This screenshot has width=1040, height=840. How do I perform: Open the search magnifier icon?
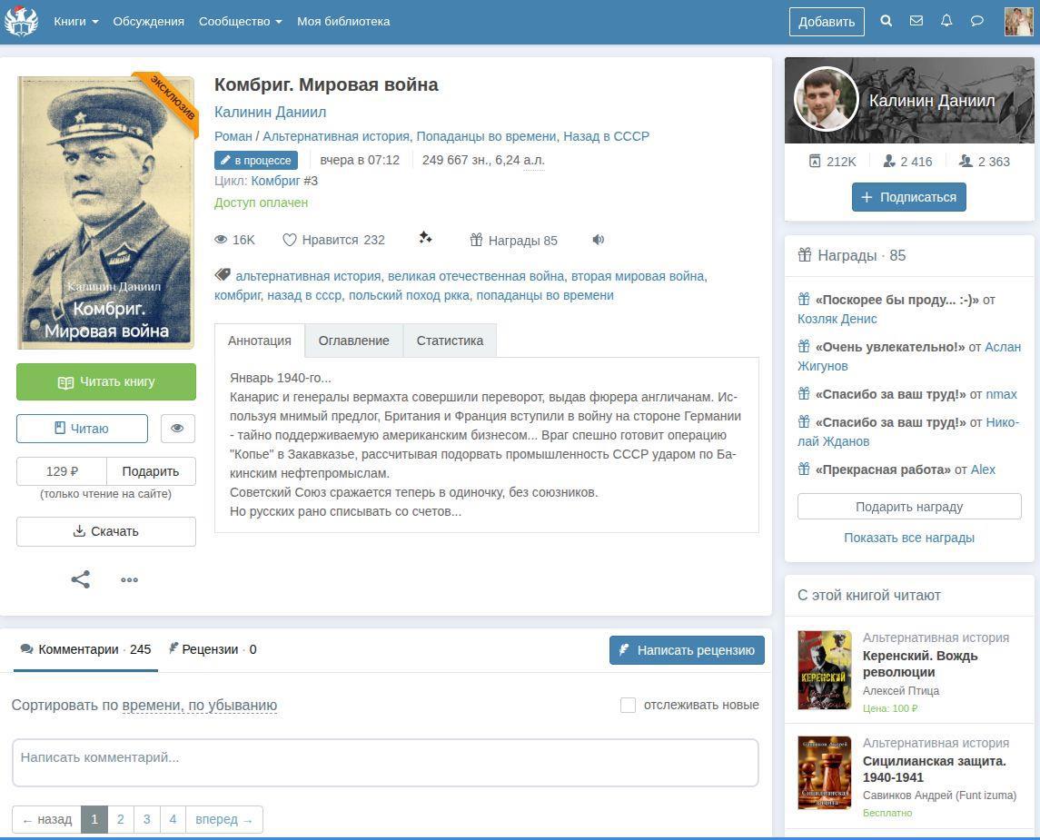tap(886, 21)
